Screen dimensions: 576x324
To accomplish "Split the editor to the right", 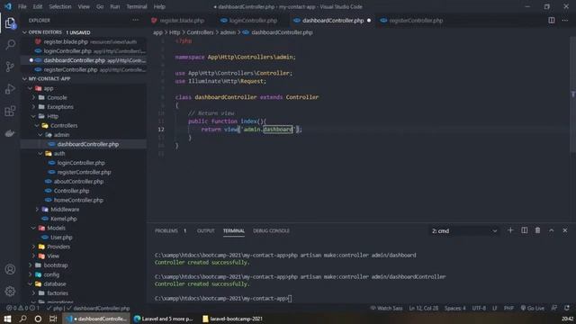I will [552, 21].
